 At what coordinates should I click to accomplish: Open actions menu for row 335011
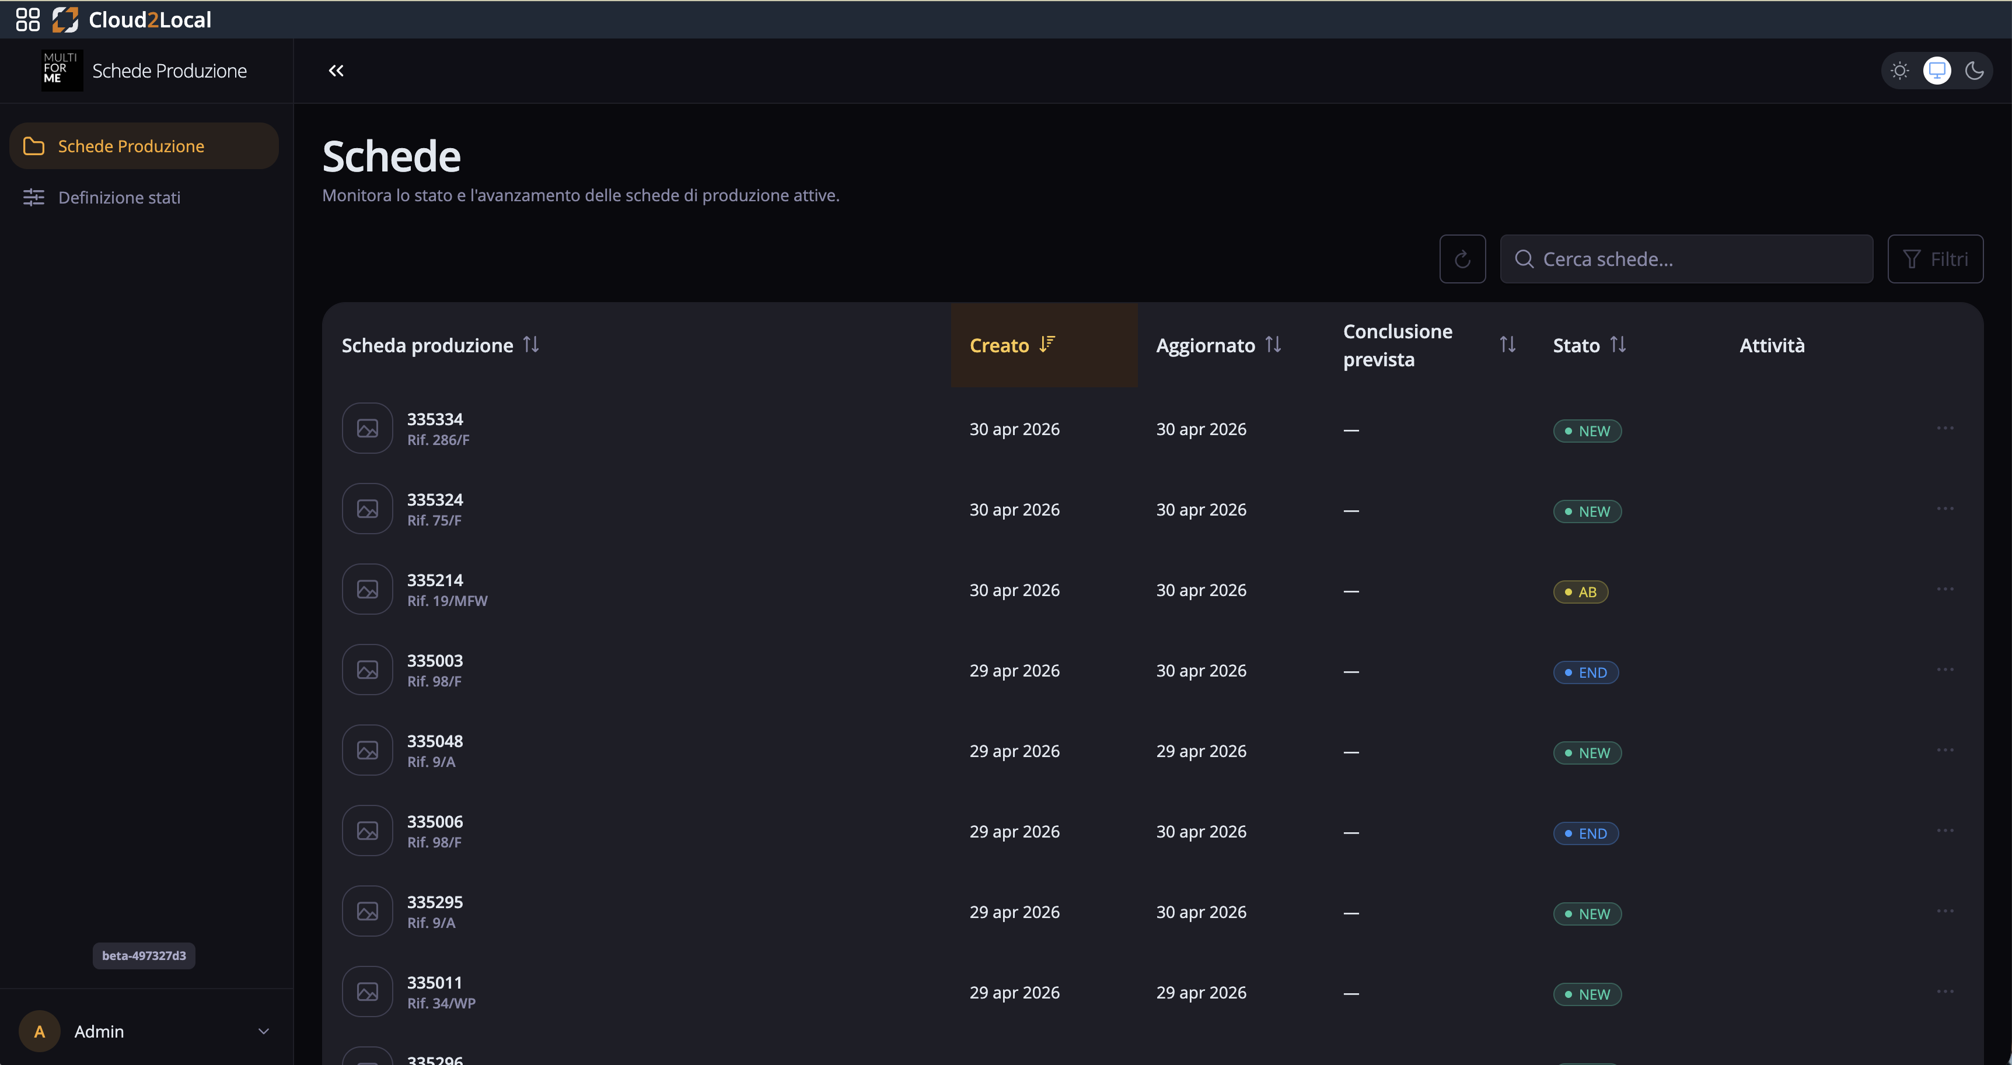coord(1945,991)
